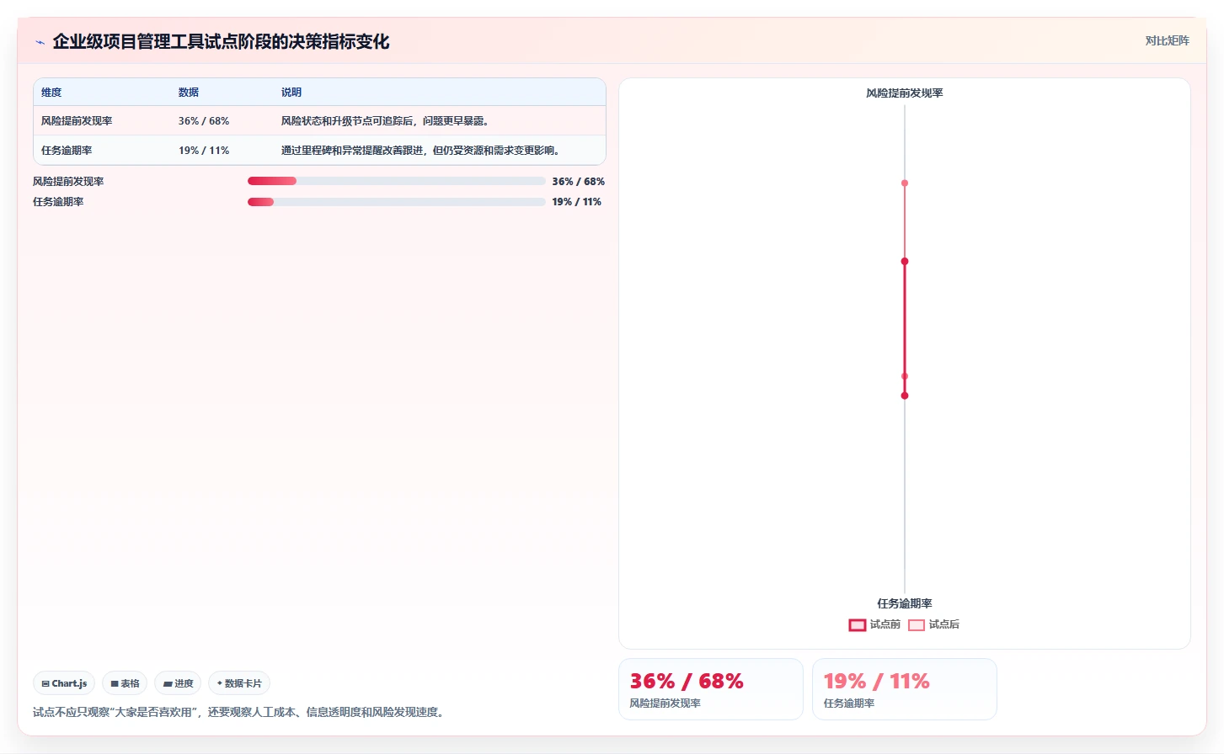Click the lowest dark red chart data point
Viewport: 1224px width, 754px height.
coord(905,396)
